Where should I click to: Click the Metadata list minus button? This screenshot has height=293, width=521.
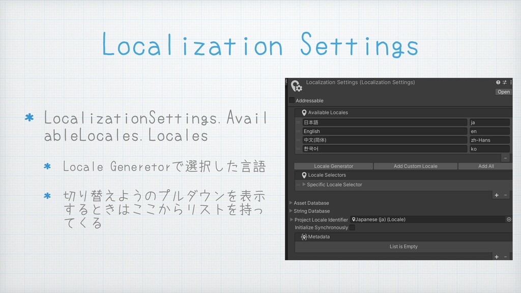tap(505, 257)
